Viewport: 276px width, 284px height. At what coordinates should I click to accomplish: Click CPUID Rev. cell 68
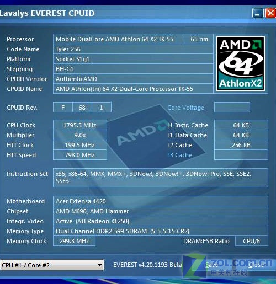pyautogui.click(x=82, y=108)
